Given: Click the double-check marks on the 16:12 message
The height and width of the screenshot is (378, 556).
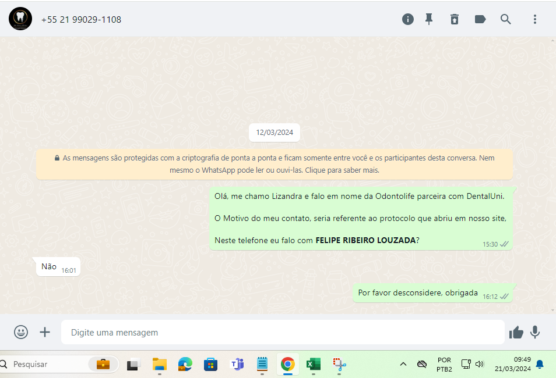Looking at the screenshot, I should pyautogui.click(x=504, y=296).
